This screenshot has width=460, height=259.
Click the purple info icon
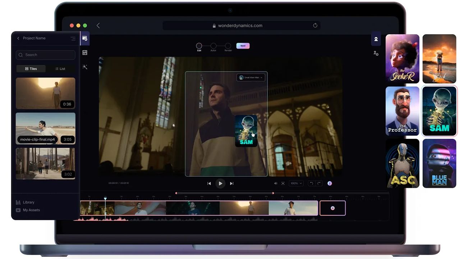(x=330, y=183)
